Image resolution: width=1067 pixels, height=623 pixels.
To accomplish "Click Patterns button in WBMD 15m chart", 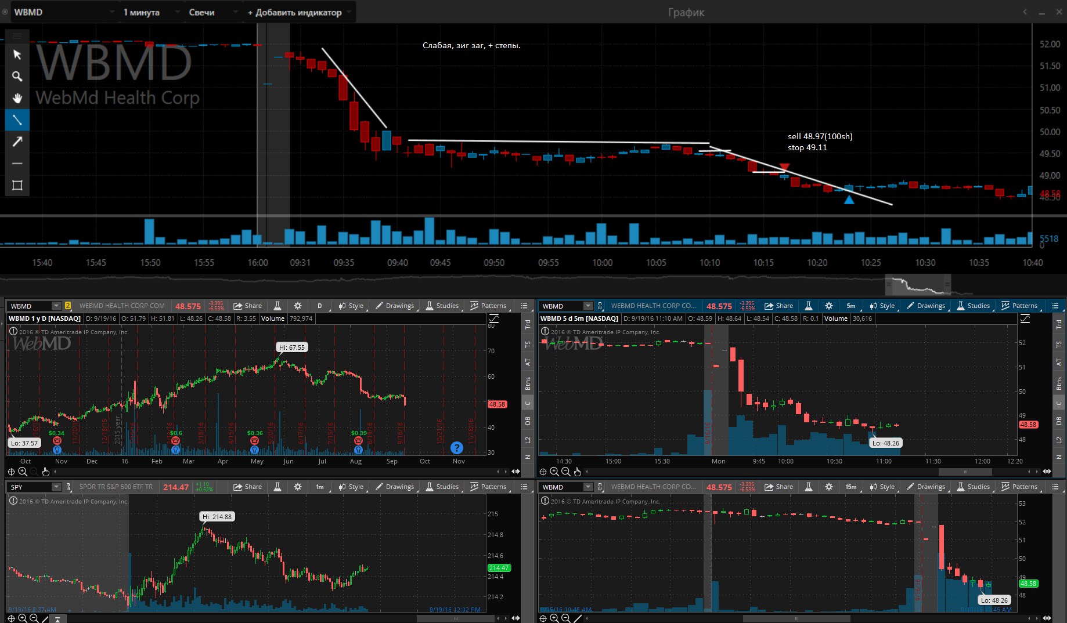I will pos(1019,487).
